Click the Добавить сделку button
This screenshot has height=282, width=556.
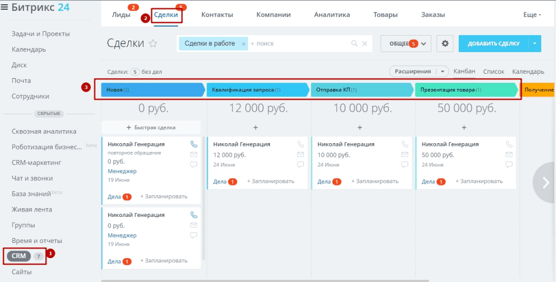494,43
